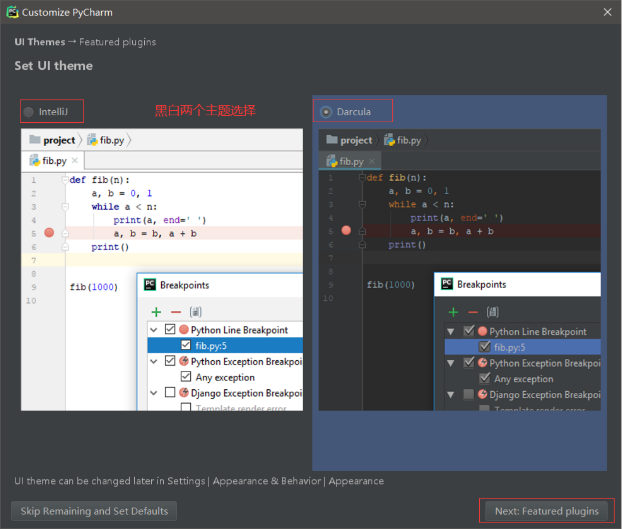Click Python Line Breakpoint red icon, IntelliJ preview
The width and height of the screenshot is (622, 529).
(184, 329)
